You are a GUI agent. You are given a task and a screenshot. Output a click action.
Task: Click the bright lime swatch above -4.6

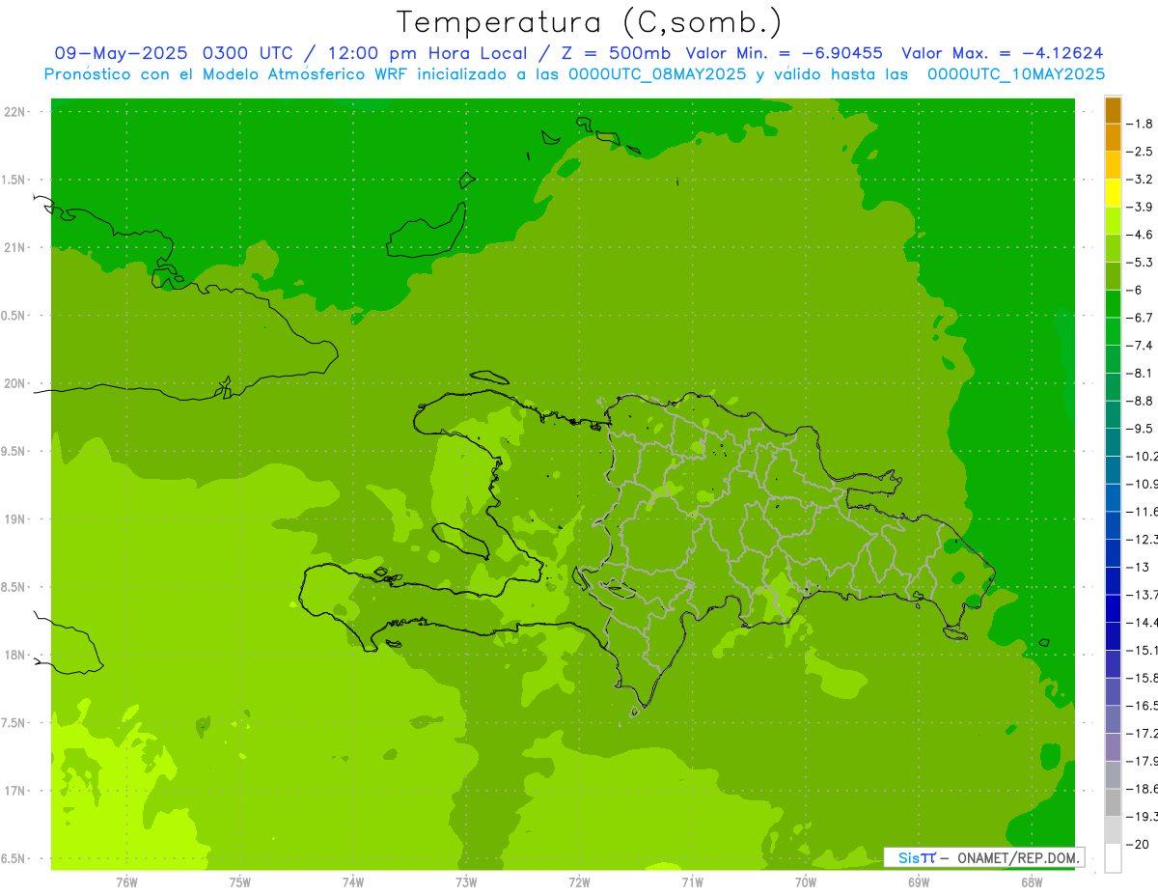pyautogui.click(x=1113, y=221)
